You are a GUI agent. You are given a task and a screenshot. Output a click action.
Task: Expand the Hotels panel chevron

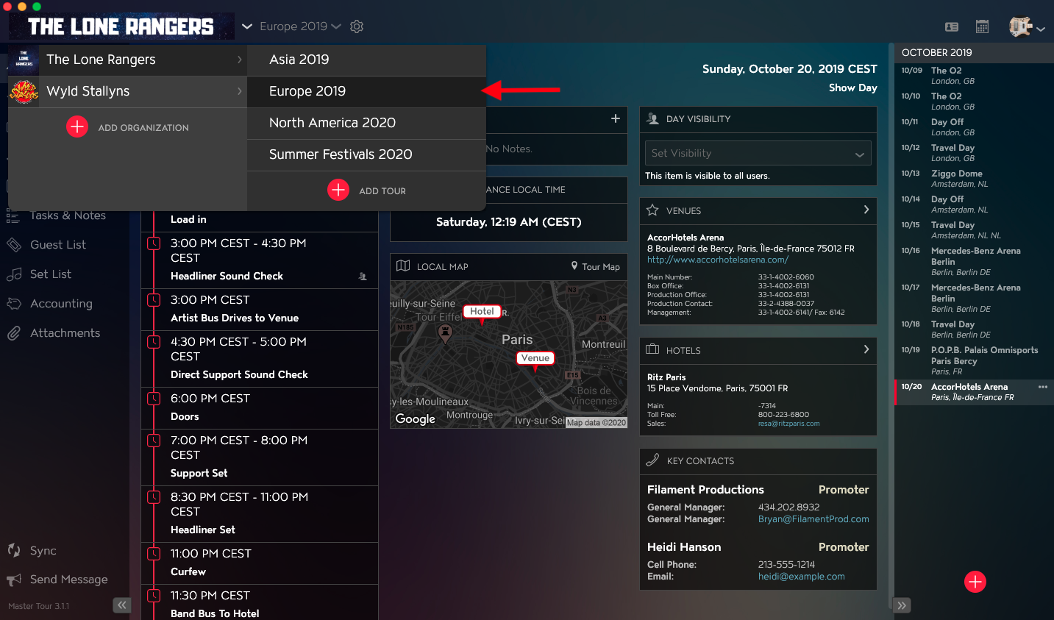pos(866,349)
